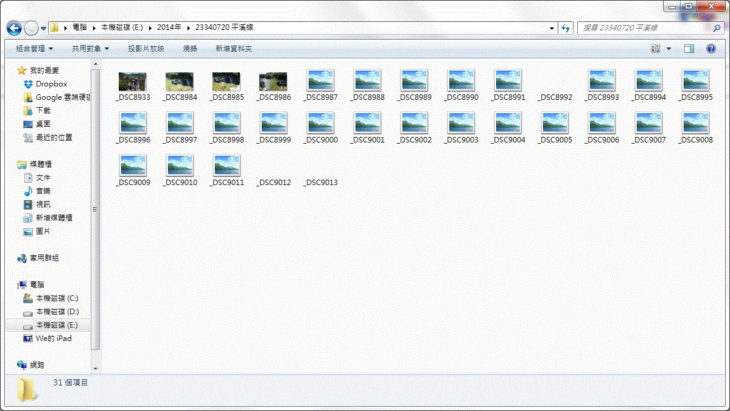Select 電腦 node in navigation pane
Viewport: 730px width, 411px height.
[x=31, y=284]
